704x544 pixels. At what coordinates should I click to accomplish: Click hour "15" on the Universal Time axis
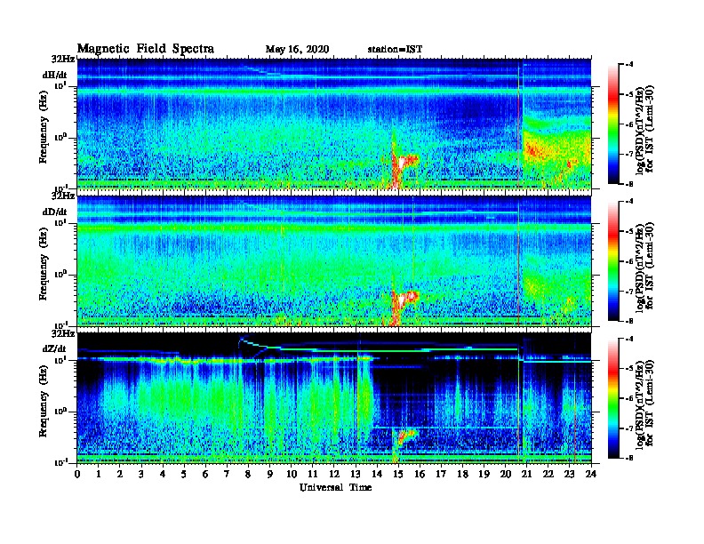[399, 475]
